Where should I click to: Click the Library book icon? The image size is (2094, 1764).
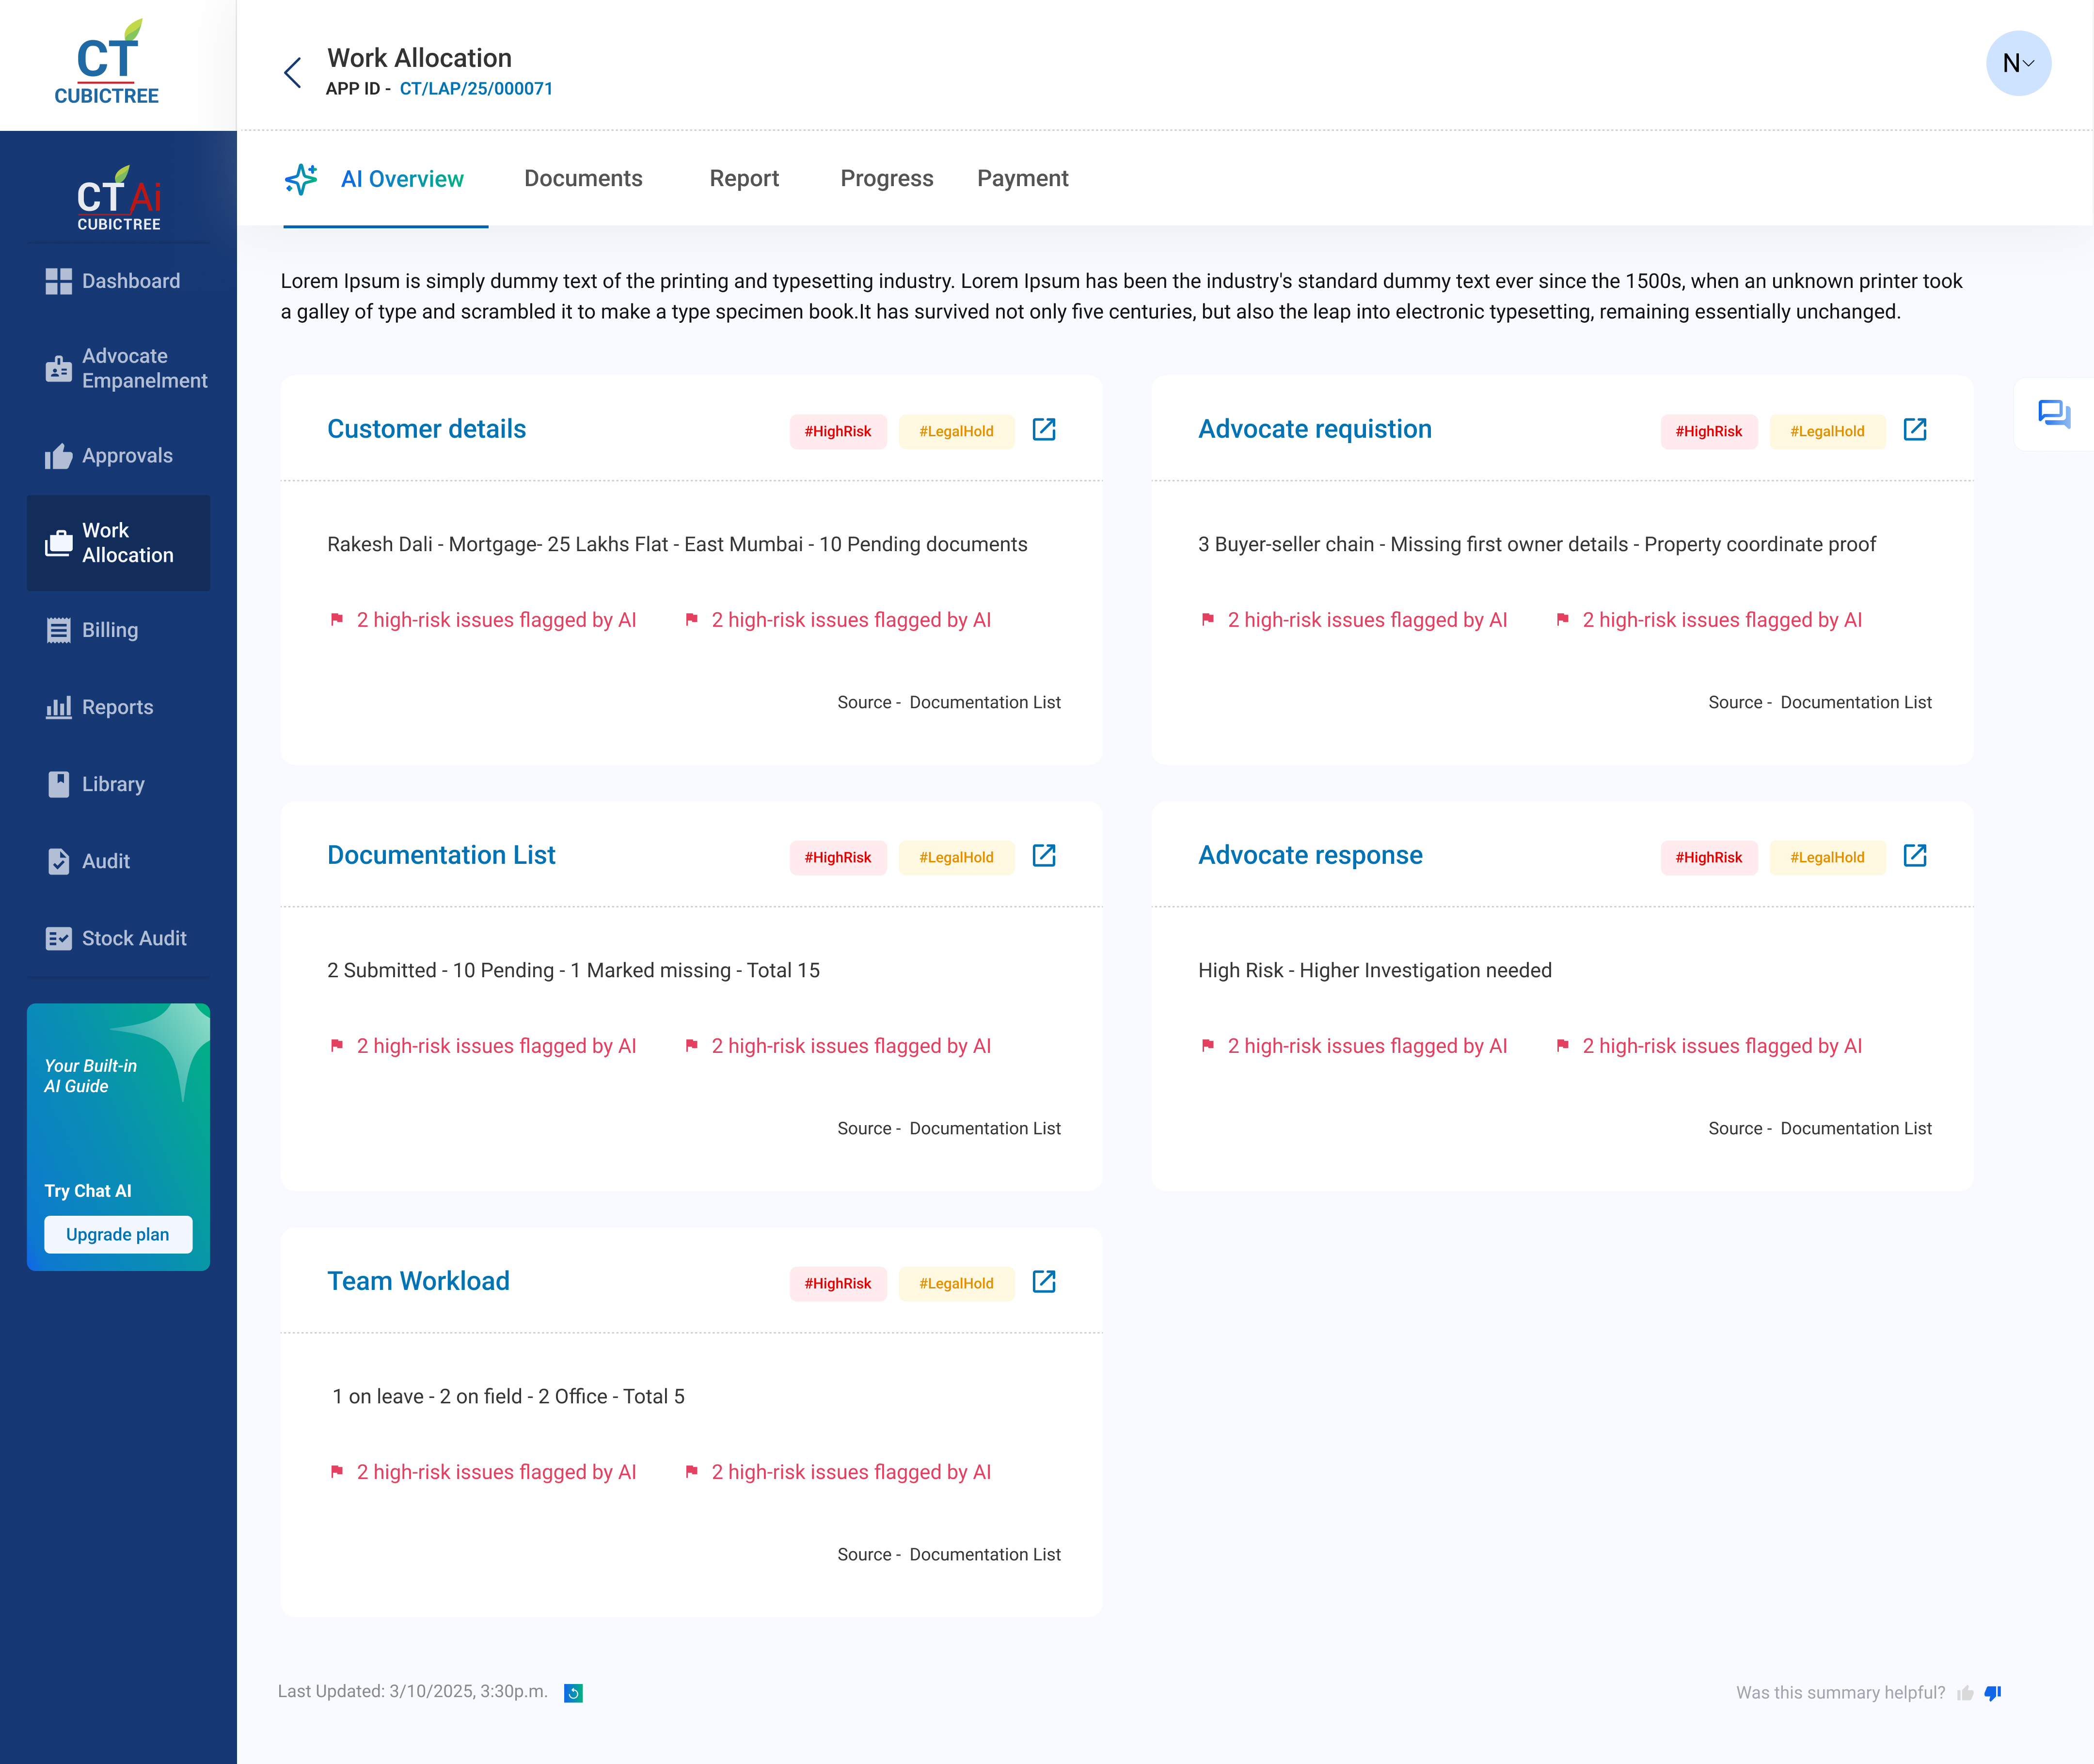59,784
